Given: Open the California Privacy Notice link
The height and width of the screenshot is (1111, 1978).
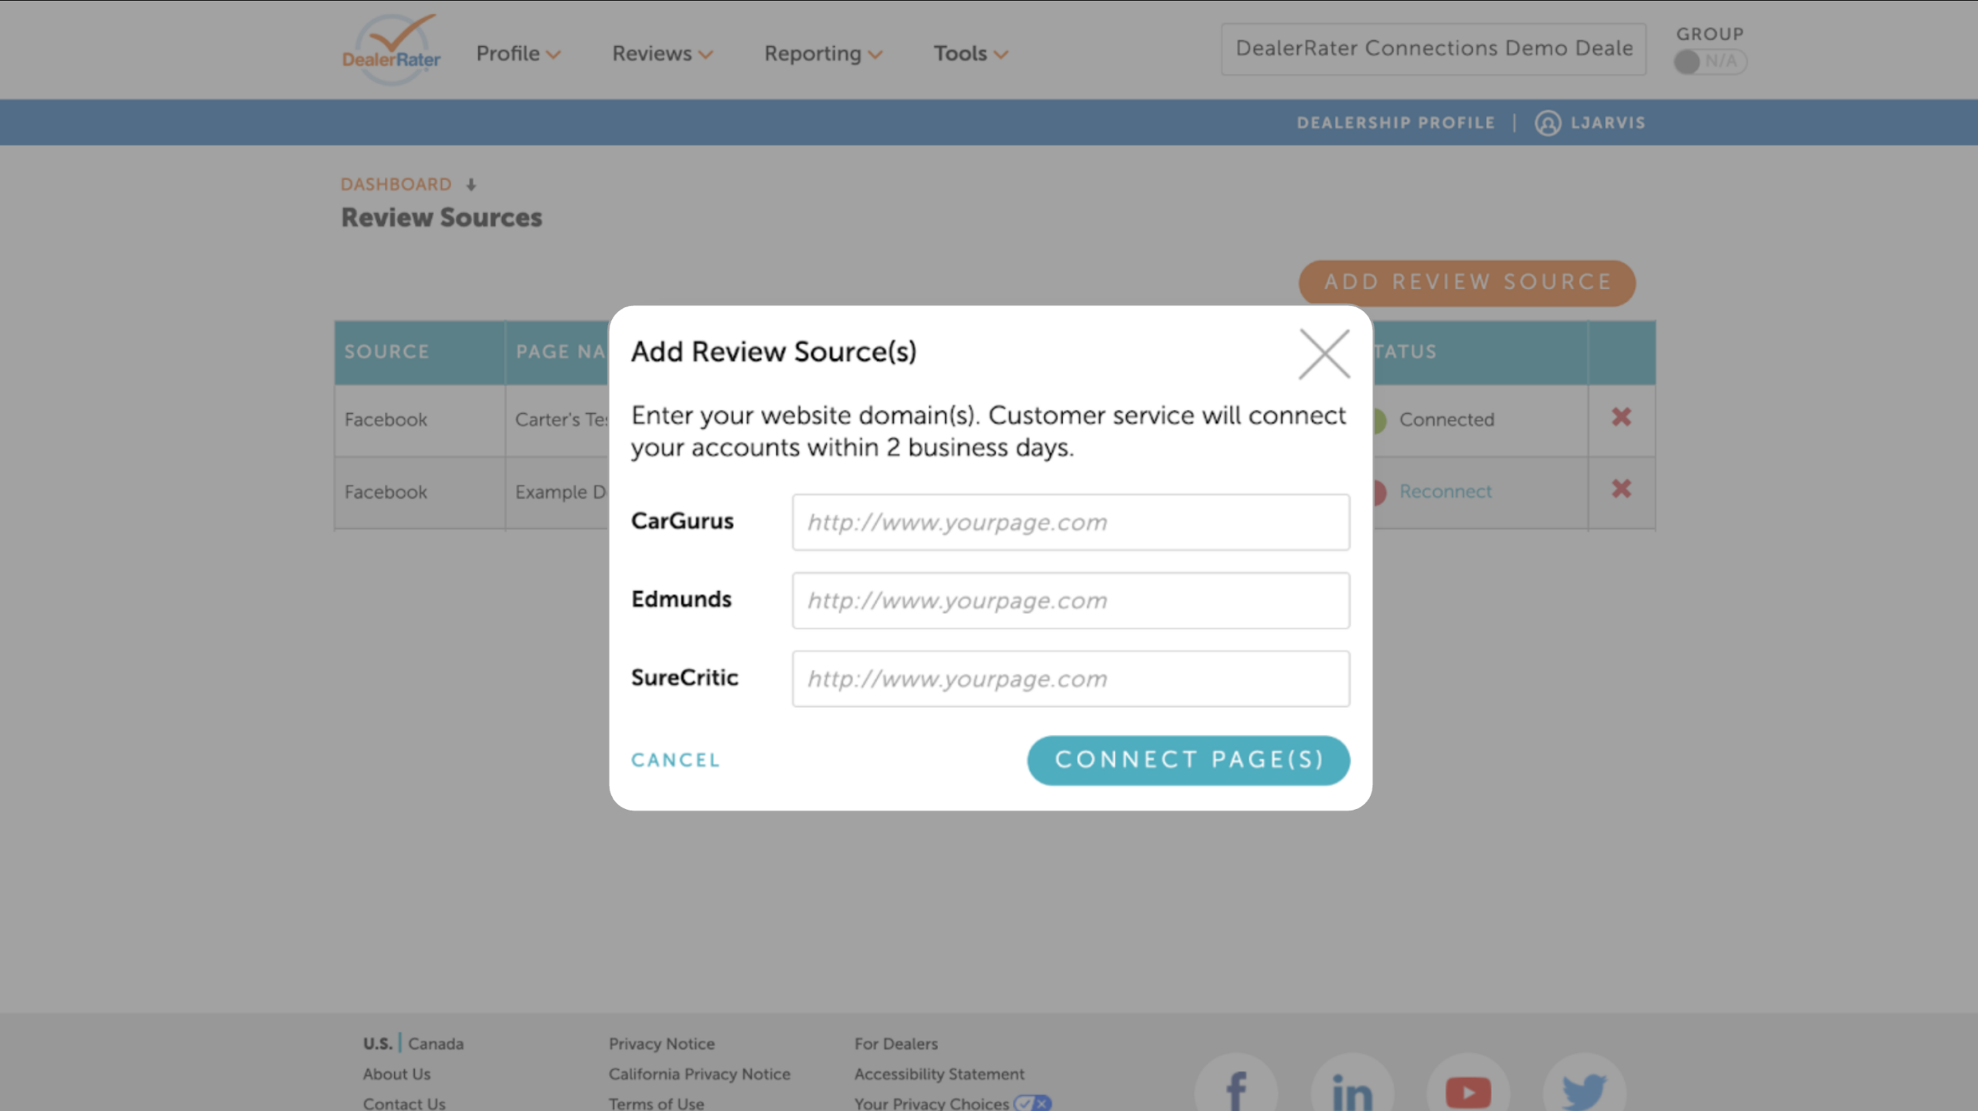Looking at the screenshot, I should pyautogui.click(x=699, y=1074).
